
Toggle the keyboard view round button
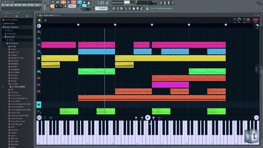[x=39, y=118]
